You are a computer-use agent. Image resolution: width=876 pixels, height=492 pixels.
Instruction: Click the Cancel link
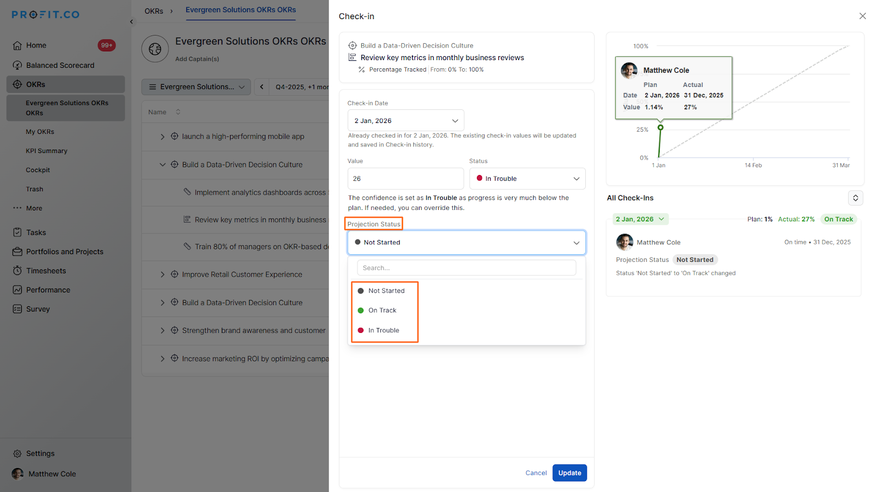click(x=535, y=473)
